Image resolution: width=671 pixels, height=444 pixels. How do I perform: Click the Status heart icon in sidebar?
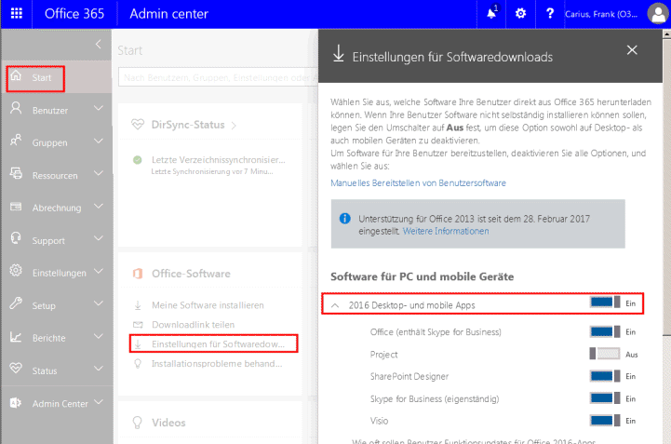(x=16, y=369)
